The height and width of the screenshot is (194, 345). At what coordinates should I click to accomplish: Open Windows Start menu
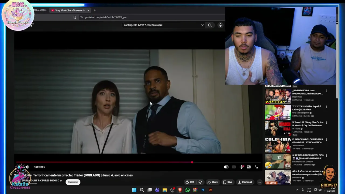[x=134, y=190]
